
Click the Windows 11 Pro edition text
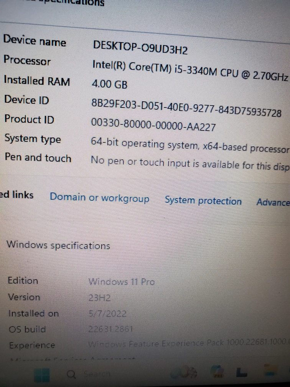pos(122,282)
